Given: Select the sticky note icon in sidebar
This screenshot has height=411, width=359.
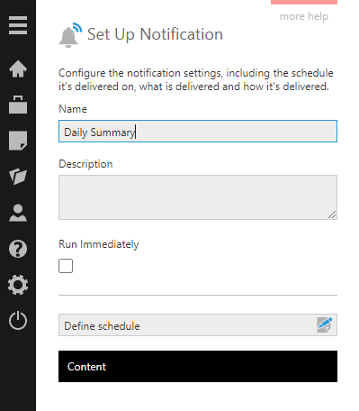Looking at the screenshot, I should coord(18,141).
